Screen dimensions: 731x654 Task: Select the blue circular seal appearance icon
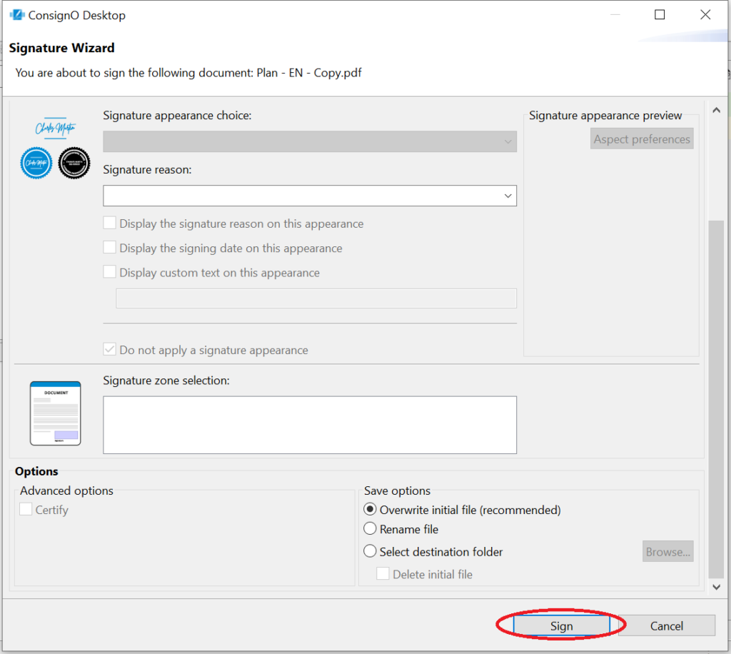tap(36, 163)
